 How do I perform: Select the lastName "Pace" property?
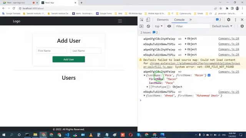pyautogui.click(x=161, y=83)
